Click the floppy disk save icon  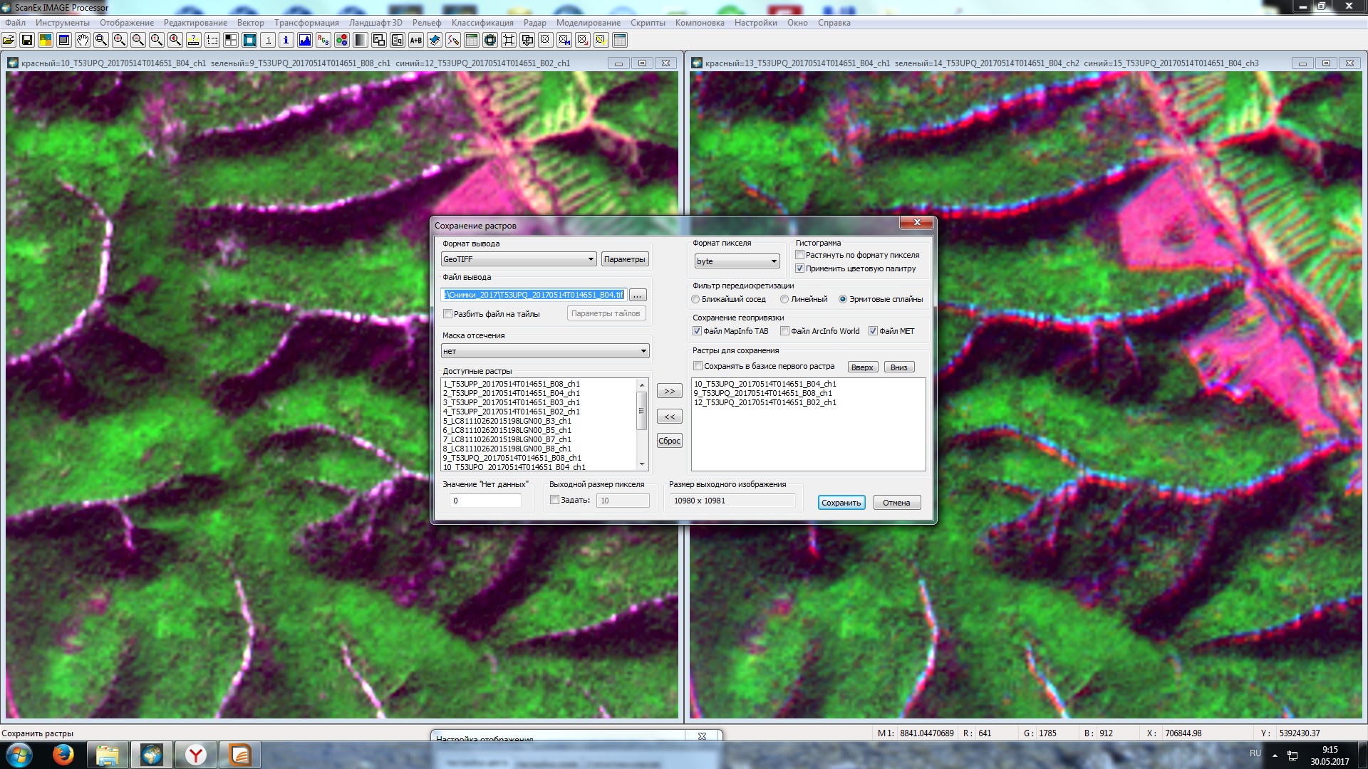[27, 41]
